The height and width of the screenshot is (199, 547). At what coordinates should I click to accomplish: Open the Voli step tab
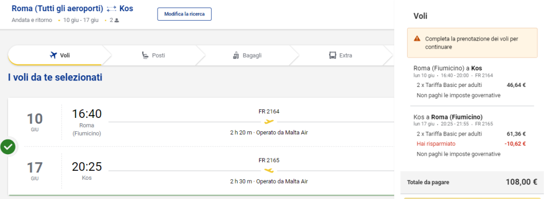pyautogui.click(x=56, y=55)
